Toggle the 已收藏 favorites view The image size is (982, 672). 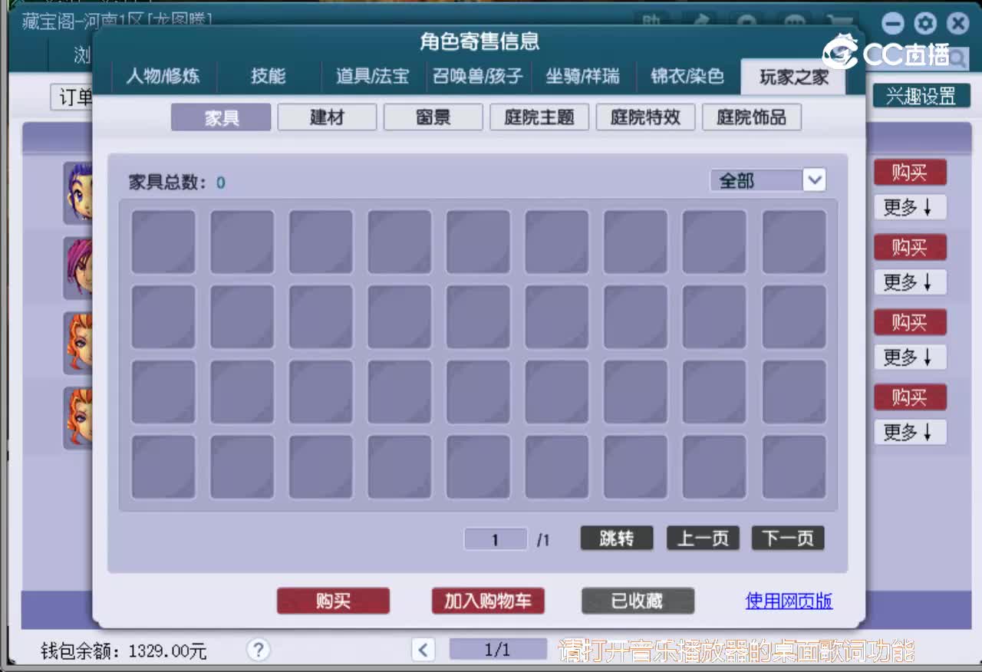pos(638,601)
